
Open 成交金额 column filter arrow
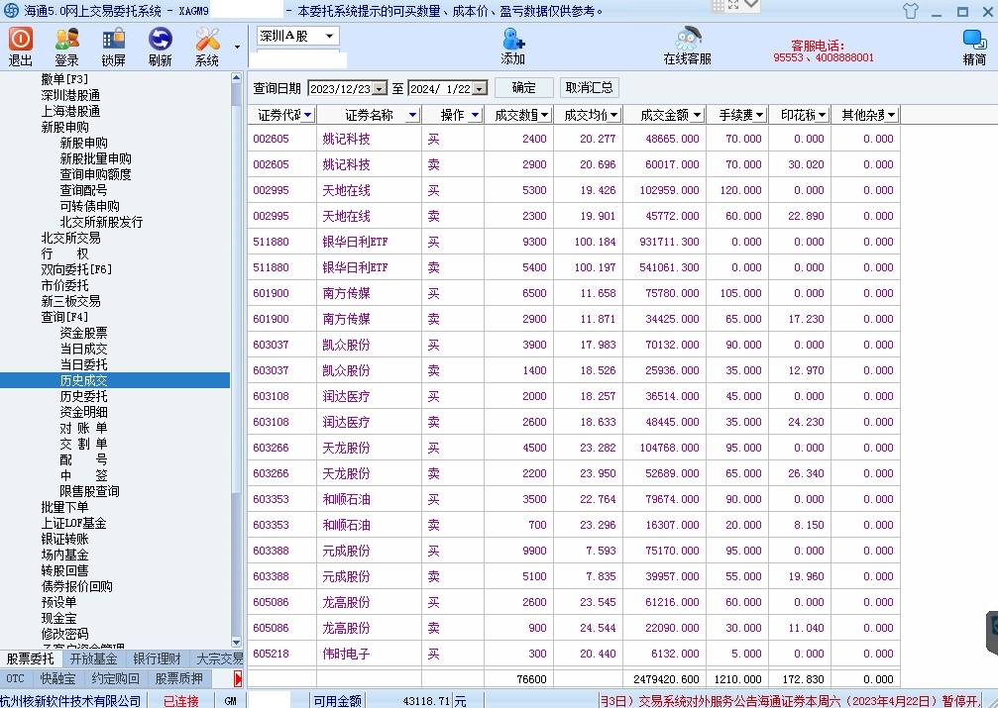tap(697, 115)
